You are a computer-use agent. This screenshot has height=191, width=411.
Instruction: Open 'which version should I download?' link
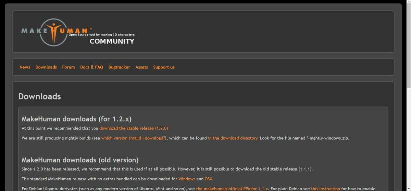[133, 138]
